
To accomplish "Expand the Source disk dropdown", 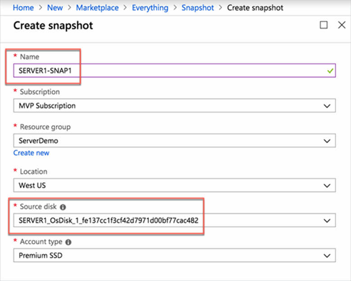I will [x=175, y=220].
